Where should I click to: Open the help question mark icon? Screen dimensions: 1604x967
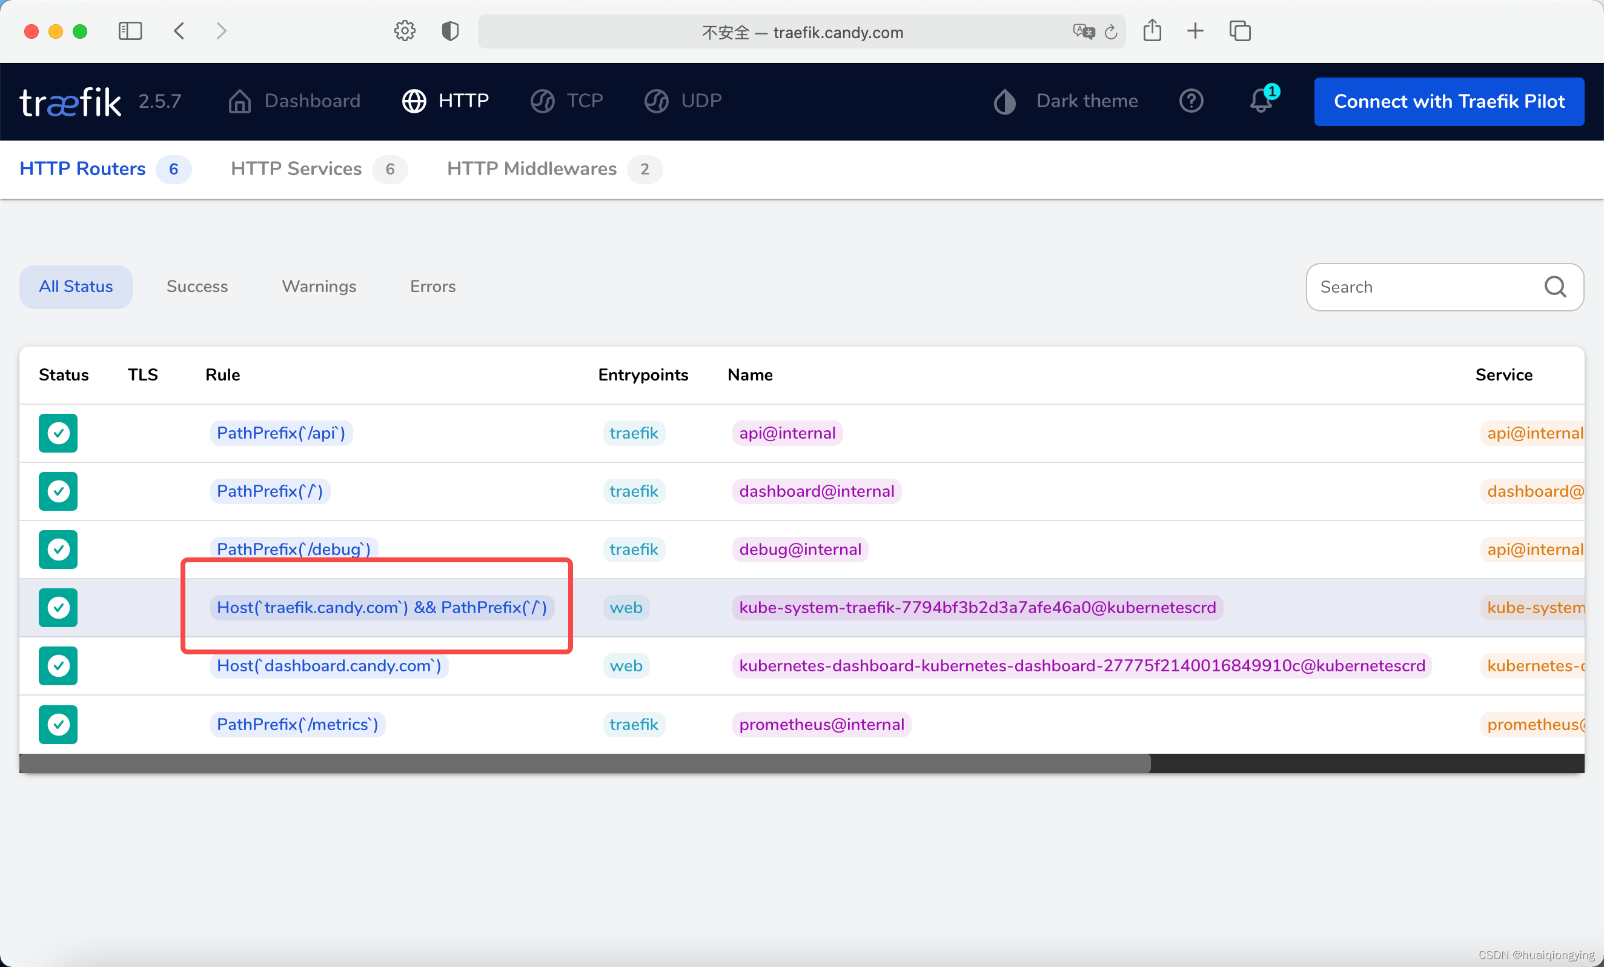pos(1191,101)
